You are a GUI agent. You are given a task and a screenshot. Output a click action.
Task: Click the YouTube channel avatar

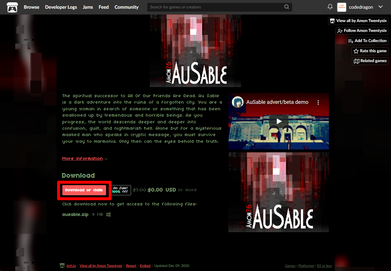(x=238, y=102)
